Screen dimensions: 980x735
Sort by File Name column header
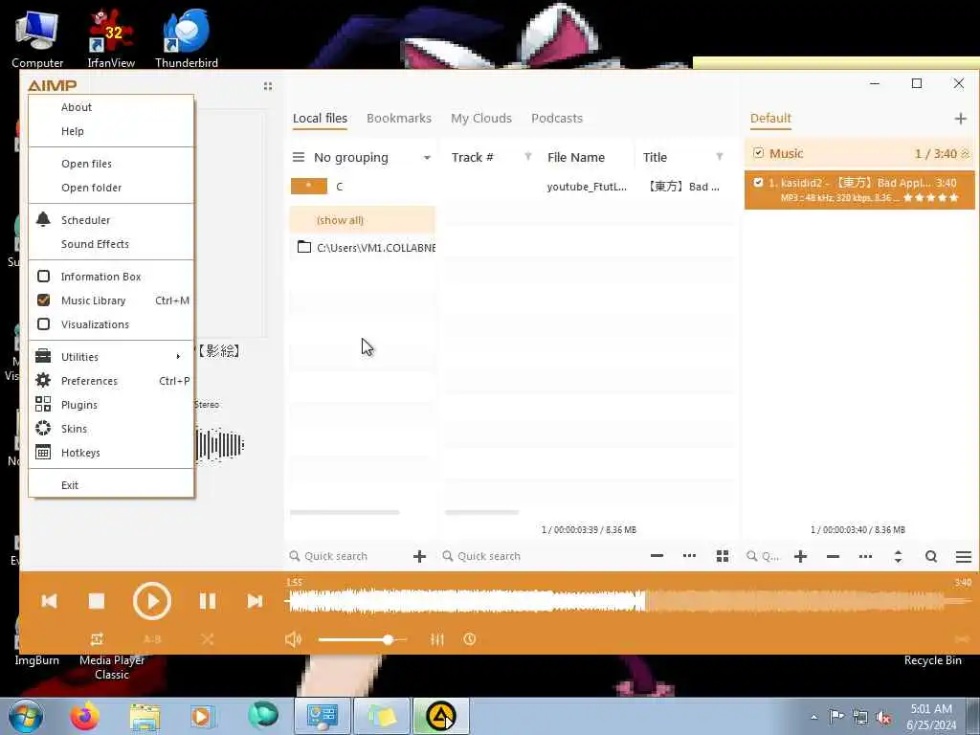point(575,158)
